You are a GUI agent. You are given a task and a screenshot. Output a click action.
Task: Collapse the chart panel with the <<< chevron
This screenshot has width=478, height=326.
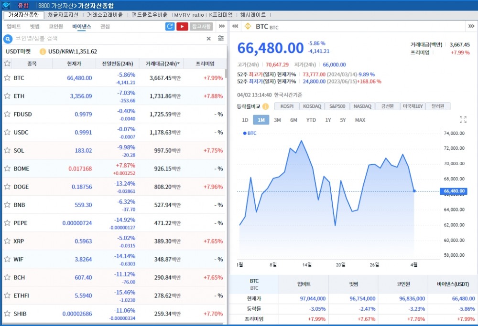235,26
